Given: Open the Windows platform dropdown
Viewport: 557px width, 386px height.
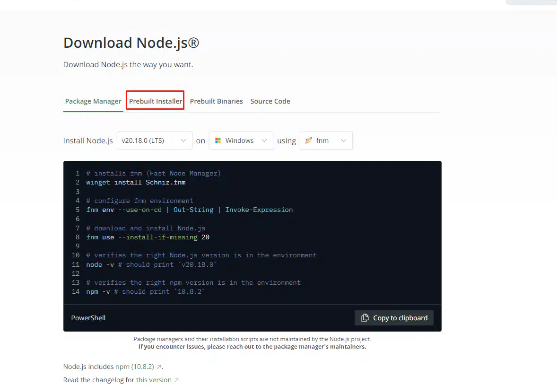Looking at the screenshot, I should click(x=241, y=140).
